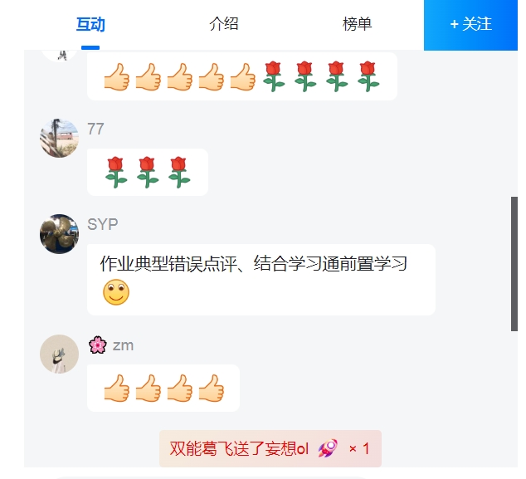Click the first rose in 77's message

116,172
